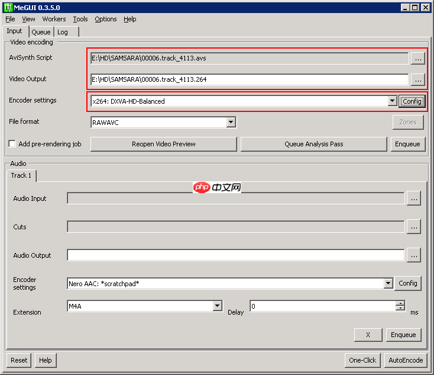Screen dimensions: 434x375
Task: Click the MeGUI title bar icon
Action: click(x=8, y=7)
